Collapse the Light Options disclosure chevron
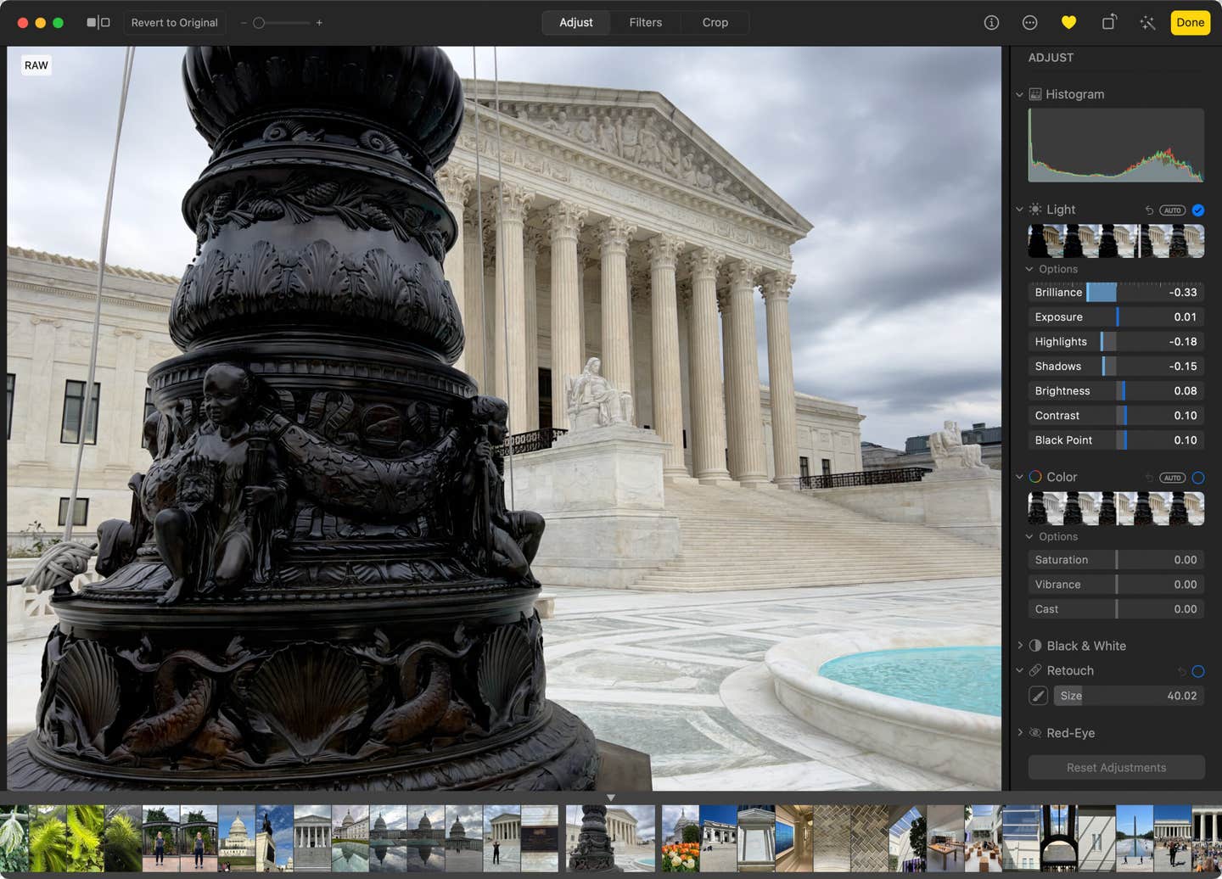The height and width of the screenshot is (879, 1222). (x=1029, y=269)
